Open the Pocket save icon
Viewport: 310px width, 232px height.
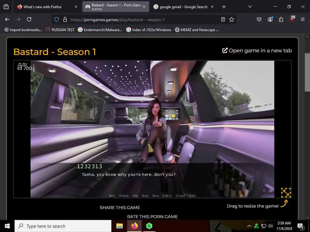point(259,19)
